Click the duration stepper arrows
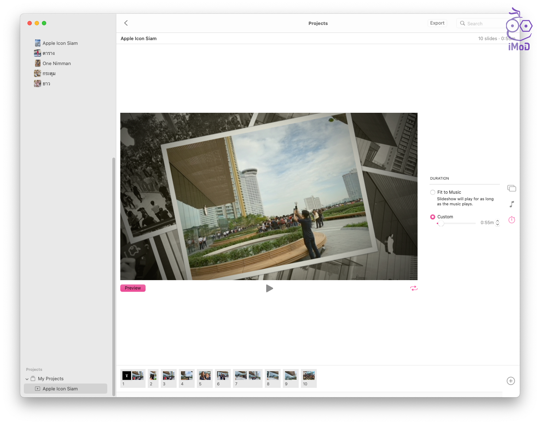540x424 pixels. point(497,223)
